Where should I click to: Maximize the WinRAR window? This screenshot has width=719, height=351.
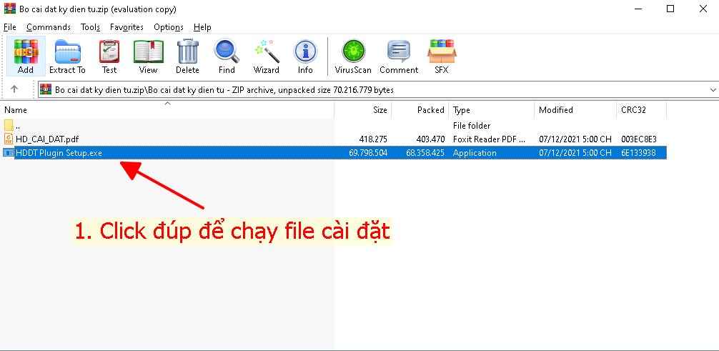pos(670,9)
